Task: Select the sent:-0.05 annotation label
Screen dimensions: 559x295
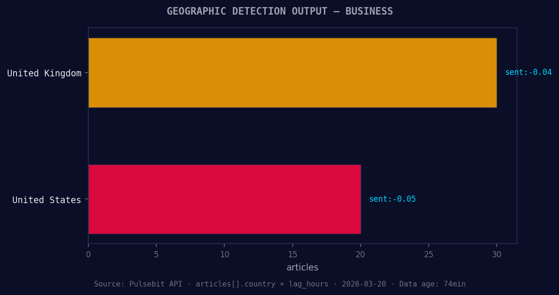Action: 392,199
